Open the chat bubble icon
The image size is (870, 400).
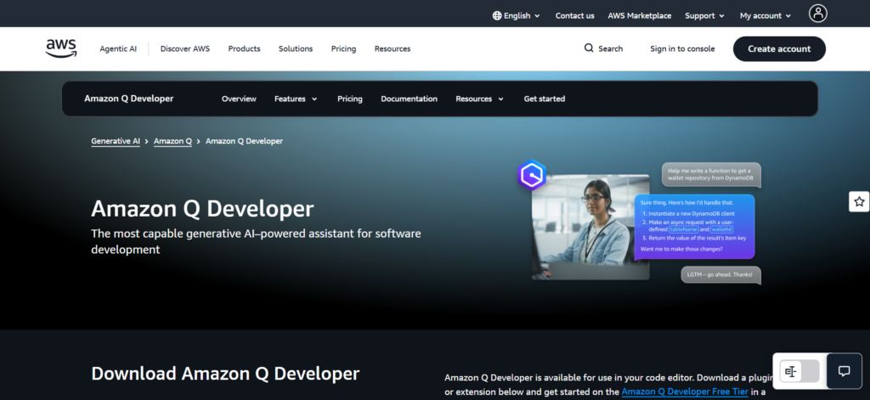(x=844, y=371)
